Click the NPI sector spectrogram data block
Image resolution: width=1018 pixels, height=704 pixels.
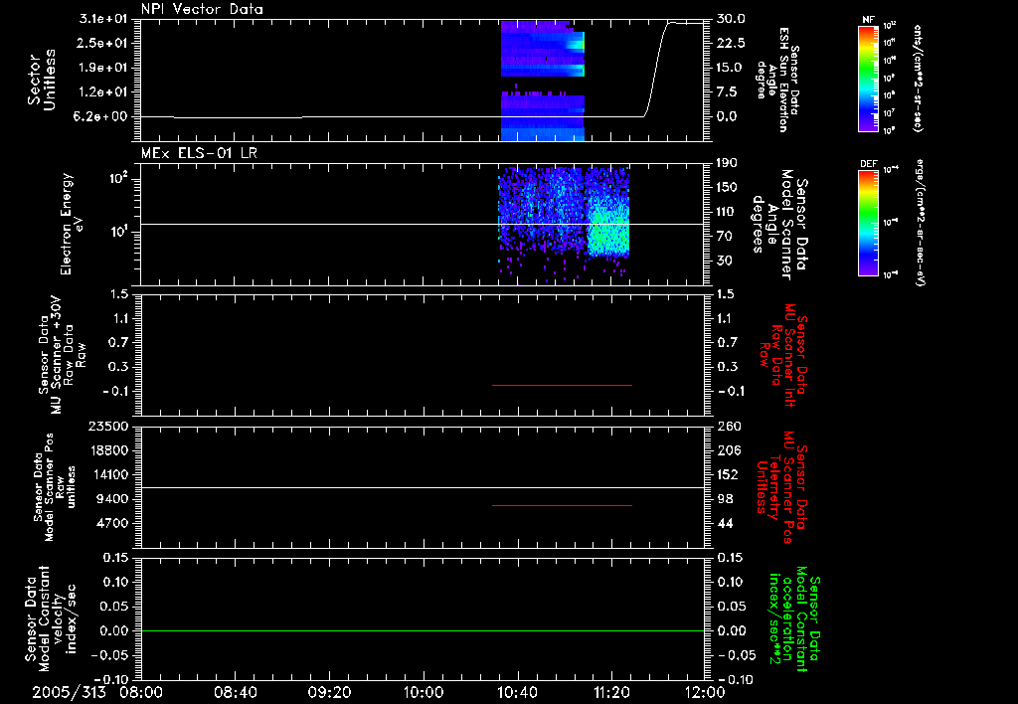[x=543, y=81]
